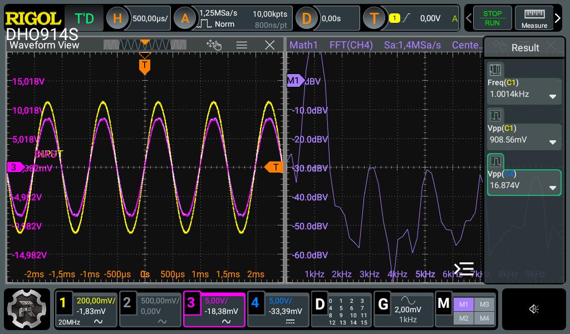Click the channel 3 ground level marker
Image resolution: width=570 pixels, height=334 pixels.
(x=15, y=167)
